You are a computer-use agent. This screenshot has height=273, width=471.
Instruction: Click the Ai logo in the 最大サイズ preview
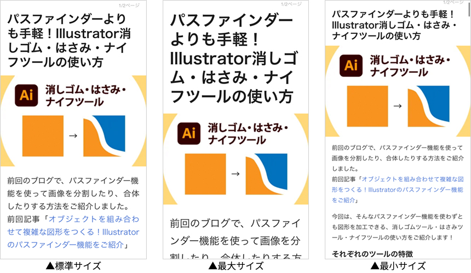coord(189,134)
